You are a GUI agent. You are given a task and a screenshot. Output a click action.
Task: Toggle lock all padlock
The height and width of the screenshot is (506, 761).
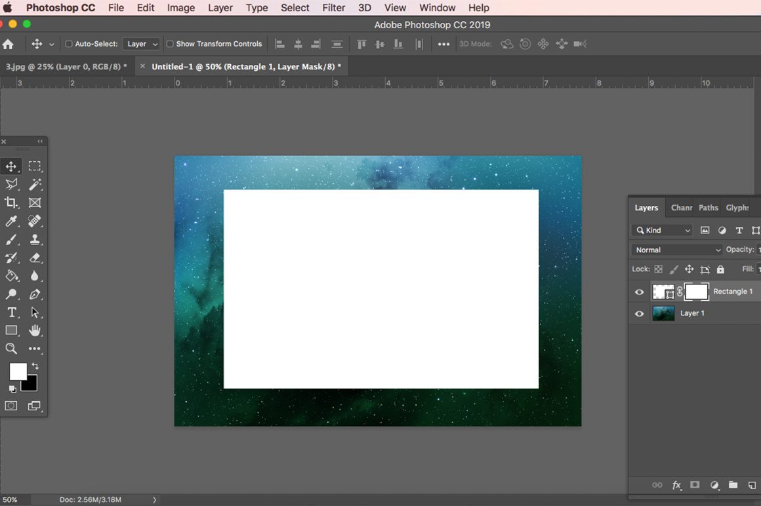pos(720,269)
